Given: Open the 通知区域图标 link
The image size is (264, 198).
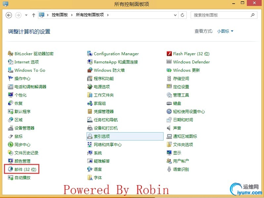Looking at the screenshot, I should point(185,137).
